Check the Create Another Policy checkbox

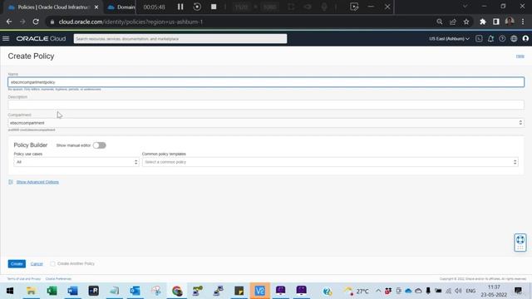point(52,264)
